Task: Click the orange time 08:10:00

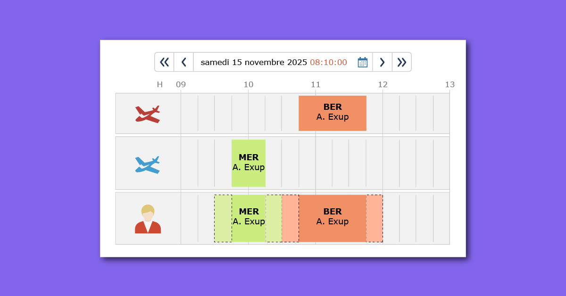Action: [x=328, y=62]
